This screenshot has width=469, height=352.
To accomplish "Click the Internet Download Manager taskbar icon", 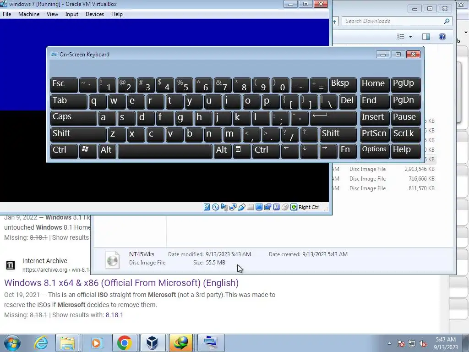I will [180, 343].
